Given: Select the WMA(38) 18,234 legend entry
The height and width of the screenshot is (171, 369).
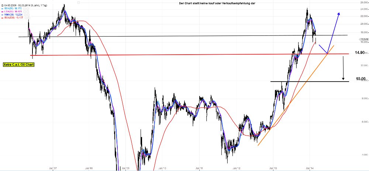Looking at the screenshot, I should [13, 15].
